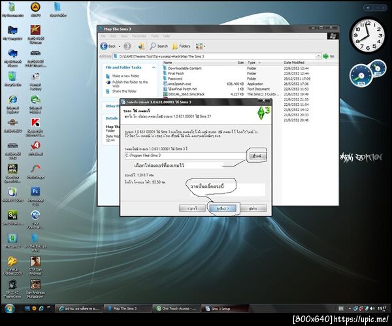Viewport: 392px width, 326px height.
Task: Collapse the File and Folder Tasks panel
Action: 154,67
